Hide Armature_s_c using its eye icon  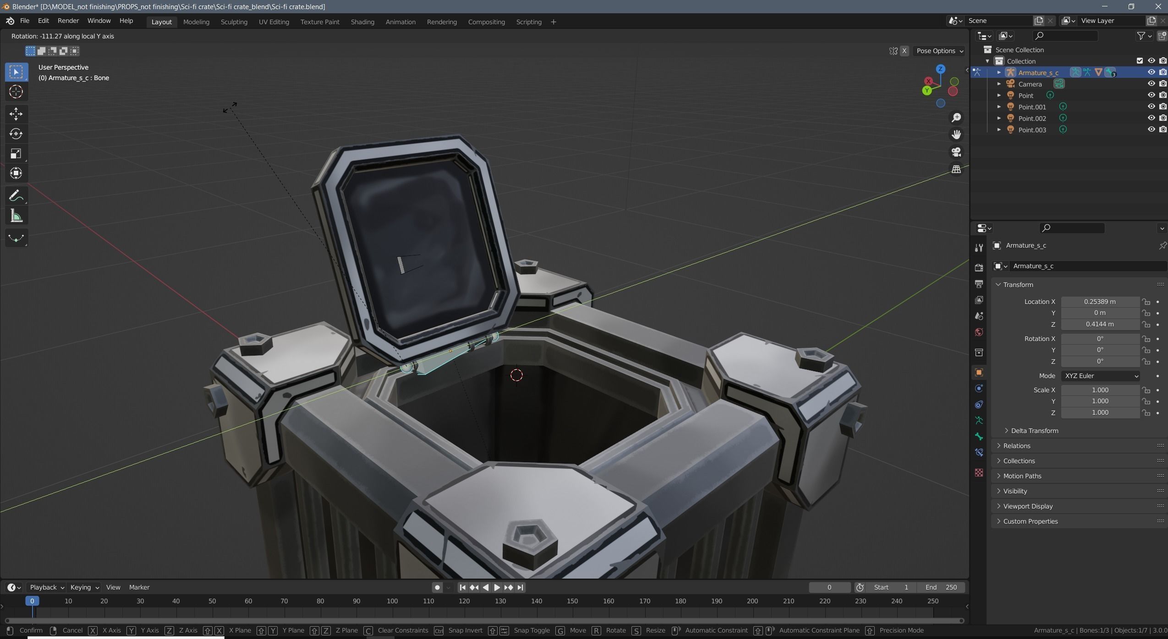[x=1151, y=72]
